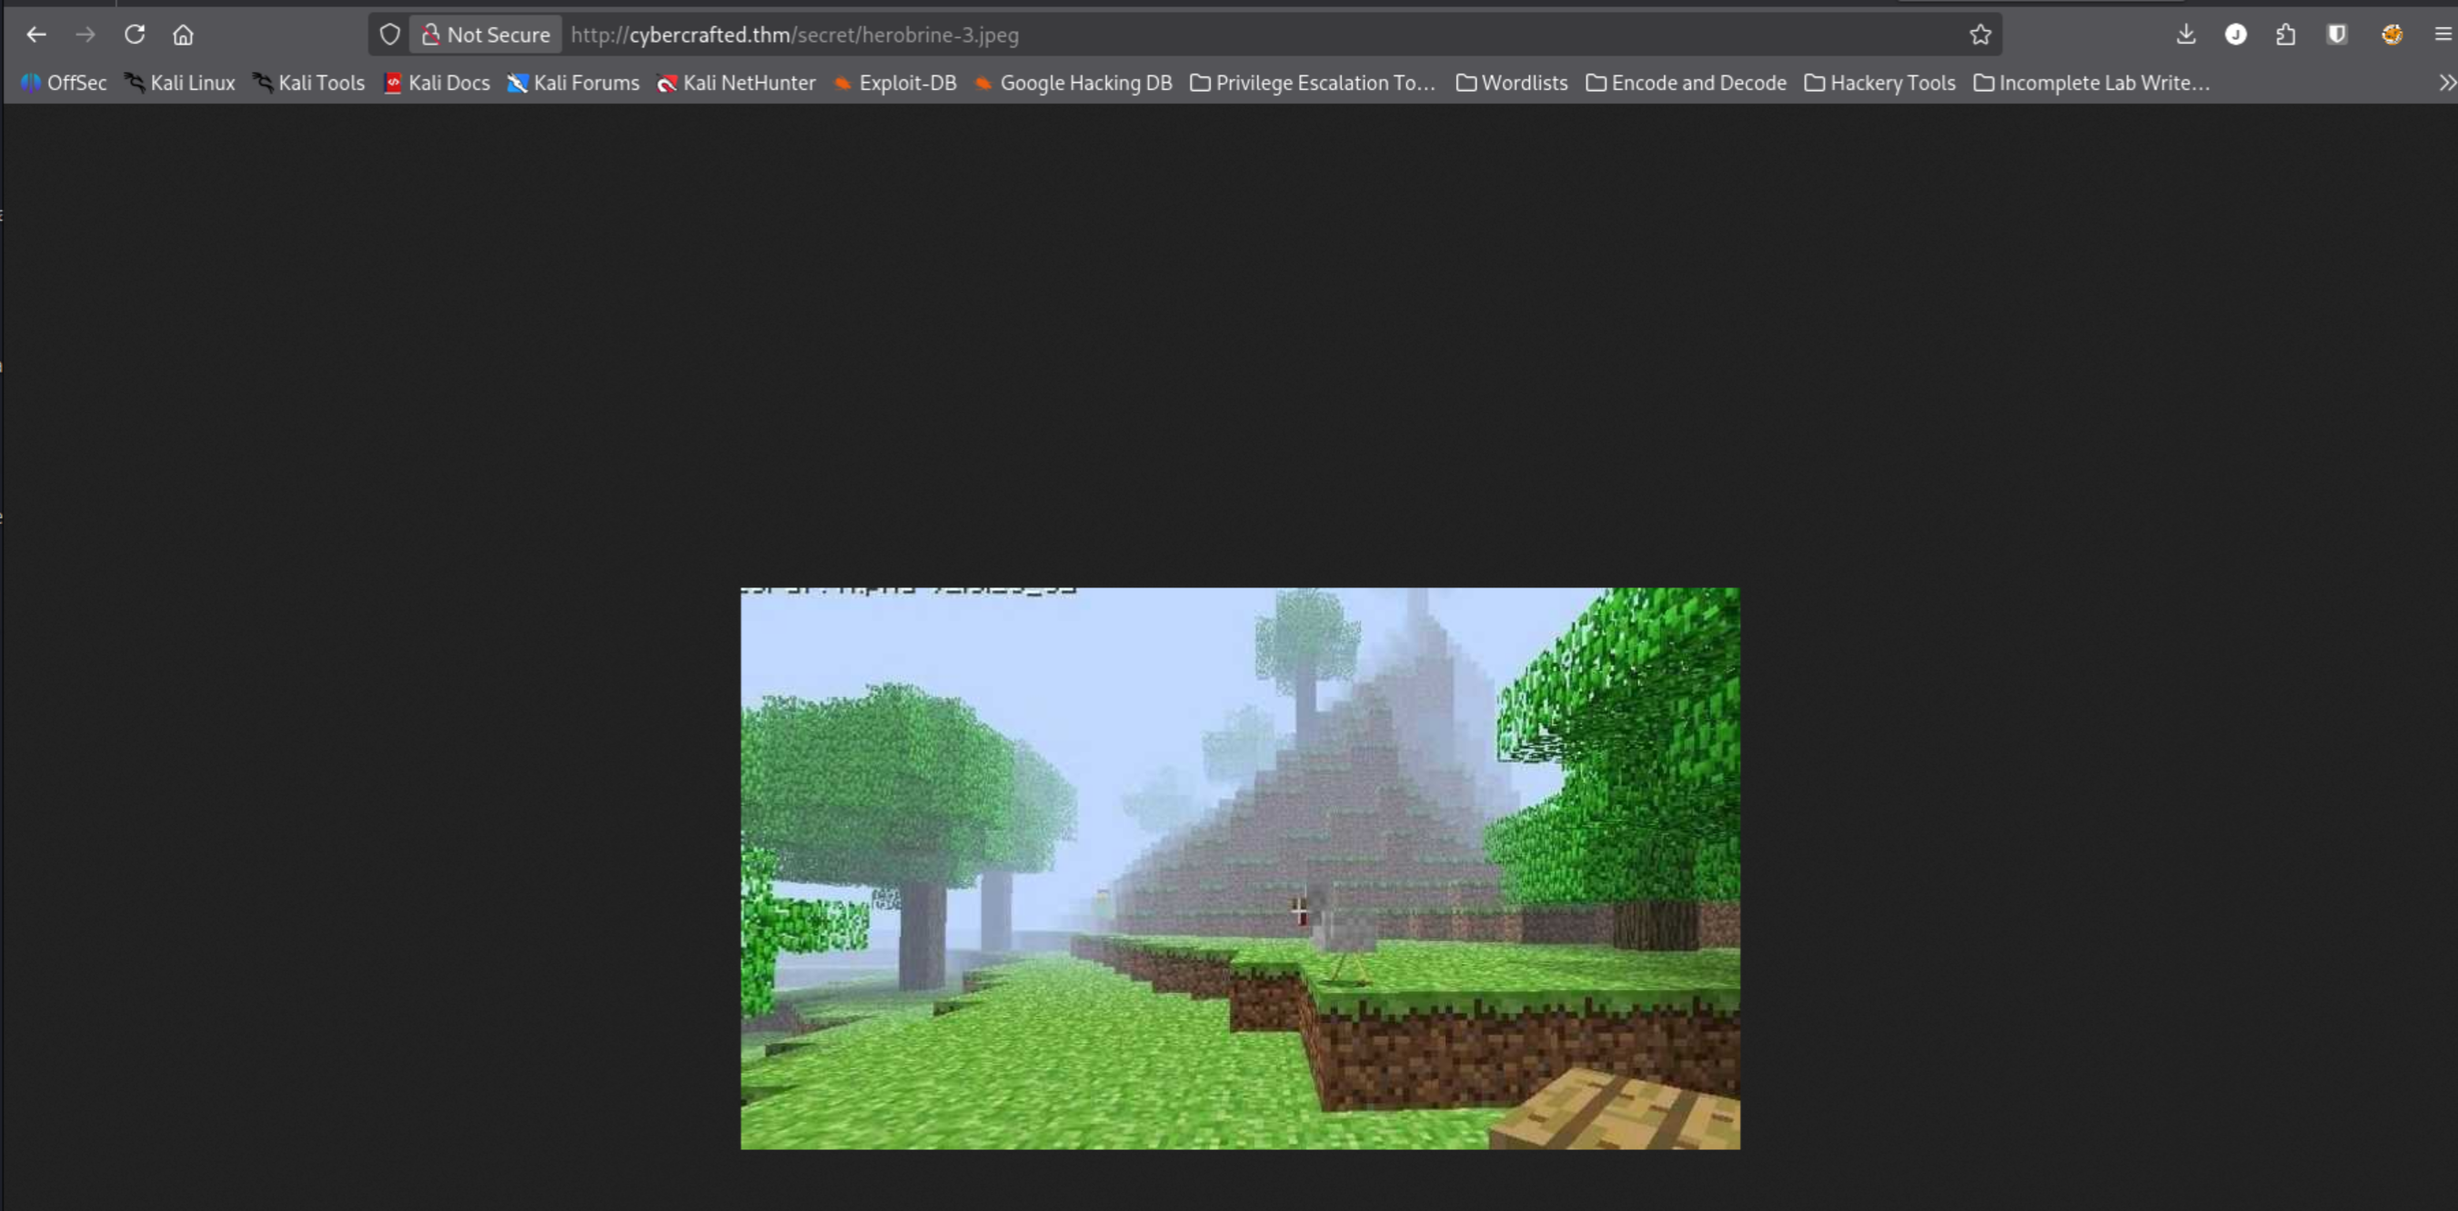Image resolution: width=2458 pixels, height=1211 pixels.
Task: Expand the Hackery Tools bookmark folder
Action: pyautogui.click(x=1879, y=83)
